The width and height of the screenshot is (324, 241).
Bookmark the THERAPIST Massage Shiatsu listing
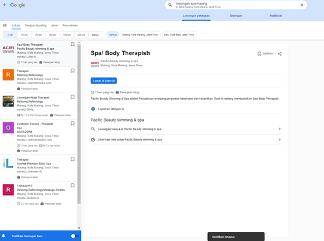(73, 185)
